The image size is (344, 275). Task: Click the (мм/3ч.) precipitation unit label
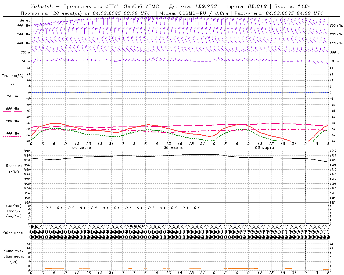[14, 206]
